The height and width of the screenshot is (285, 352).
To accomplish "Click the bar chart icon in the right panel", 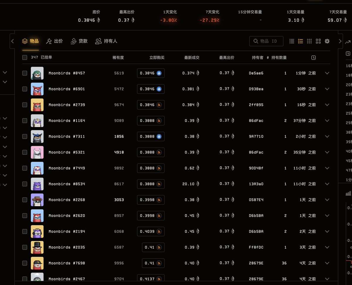I will click(x=348, y=193).
